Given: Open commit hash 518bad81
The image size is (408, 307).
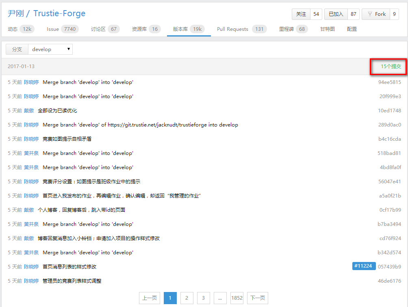Looking at the screenshot, I should [389, 153].
